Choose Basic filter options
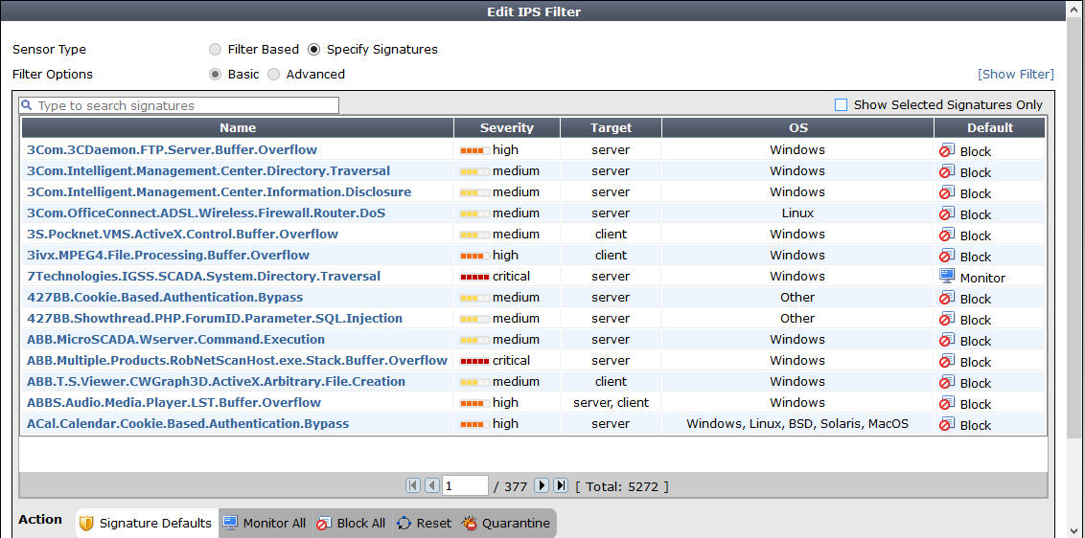1085x538 pixels. pyautogui.click(x=216, y=74)
